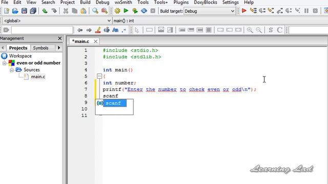Switch to the Projects tab
The width and height of the screenshot is (328, 184).
click(x=18, y=48)
